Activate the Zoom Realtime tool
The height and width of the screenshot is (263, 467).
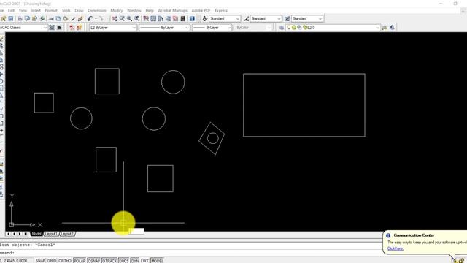122,18
